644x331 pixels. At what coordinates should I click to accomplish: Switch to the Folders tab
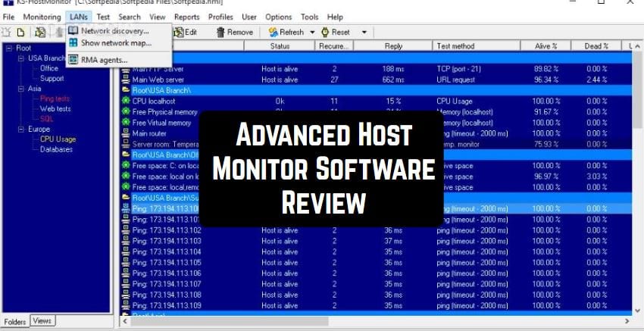coord(15,322)
